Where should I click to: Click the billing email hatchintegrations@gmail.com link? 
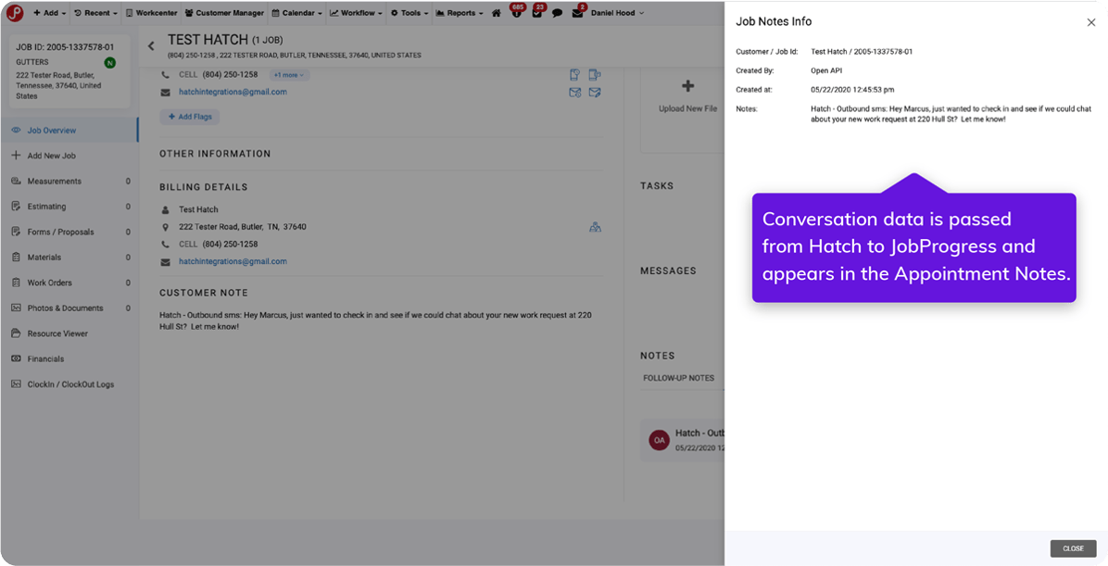233,262
